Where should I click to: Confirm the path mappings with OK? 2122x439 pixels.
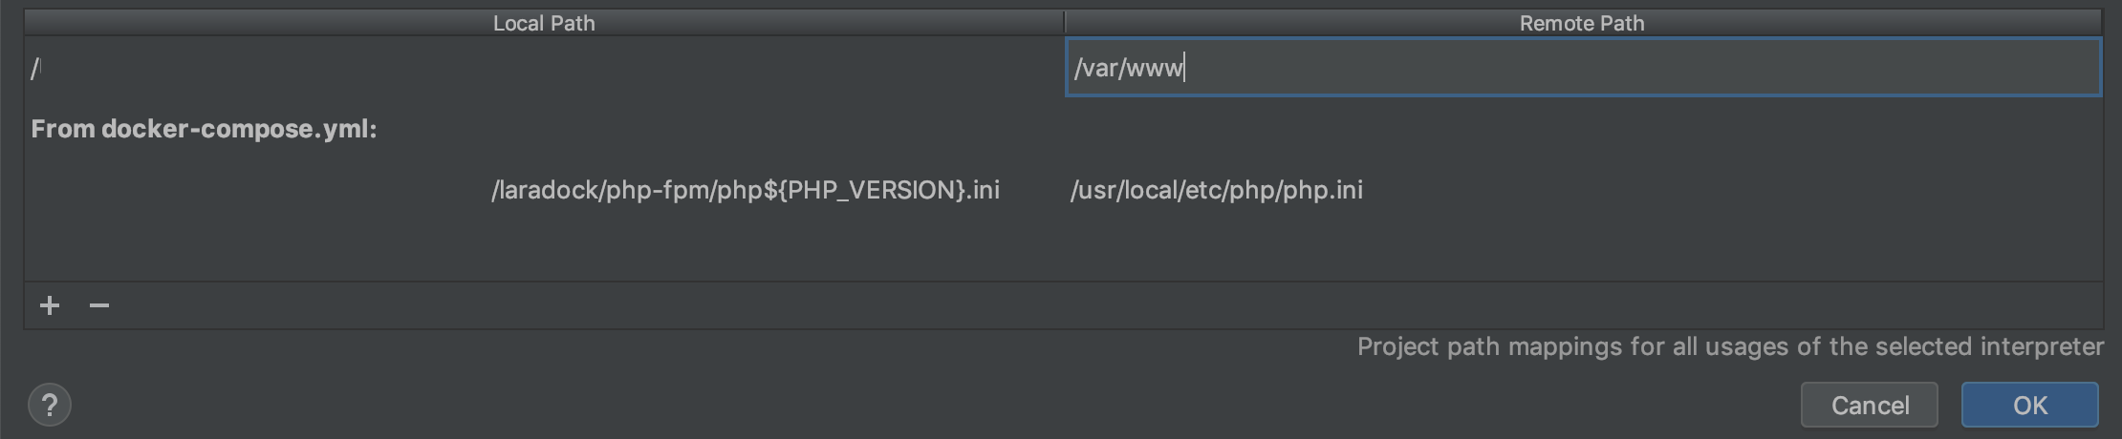tap(2029, 405)
